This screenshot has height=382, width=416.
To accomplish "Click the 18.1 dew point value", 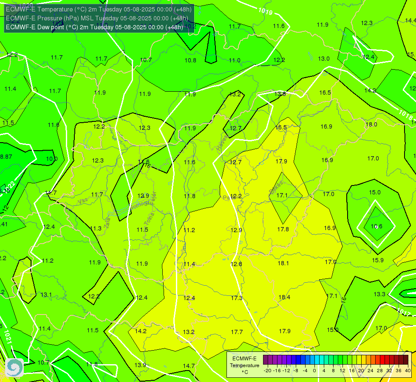I will click(x=283, y=263).
